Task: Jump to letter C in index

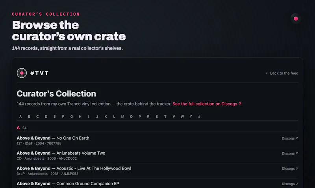Action: point(37,117)
